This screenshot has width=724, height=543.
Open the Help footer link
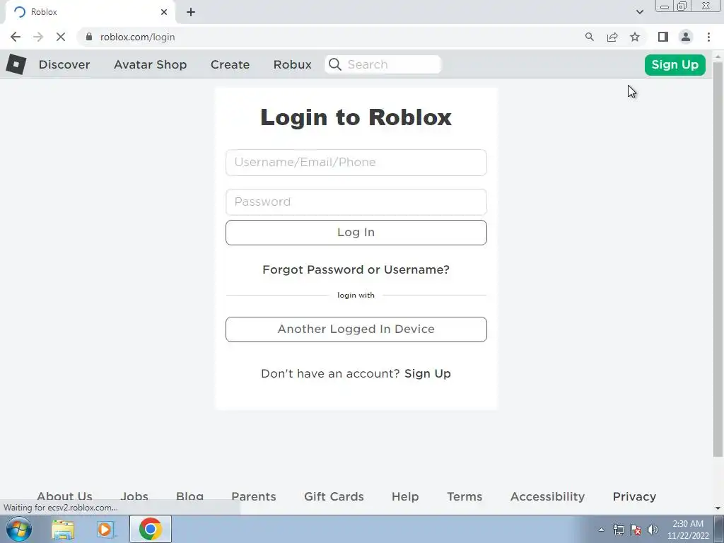coord(405,496)
